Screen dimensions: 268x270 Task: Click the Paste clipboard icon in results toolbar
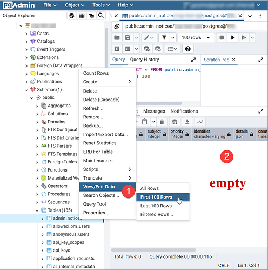point(144,122)
